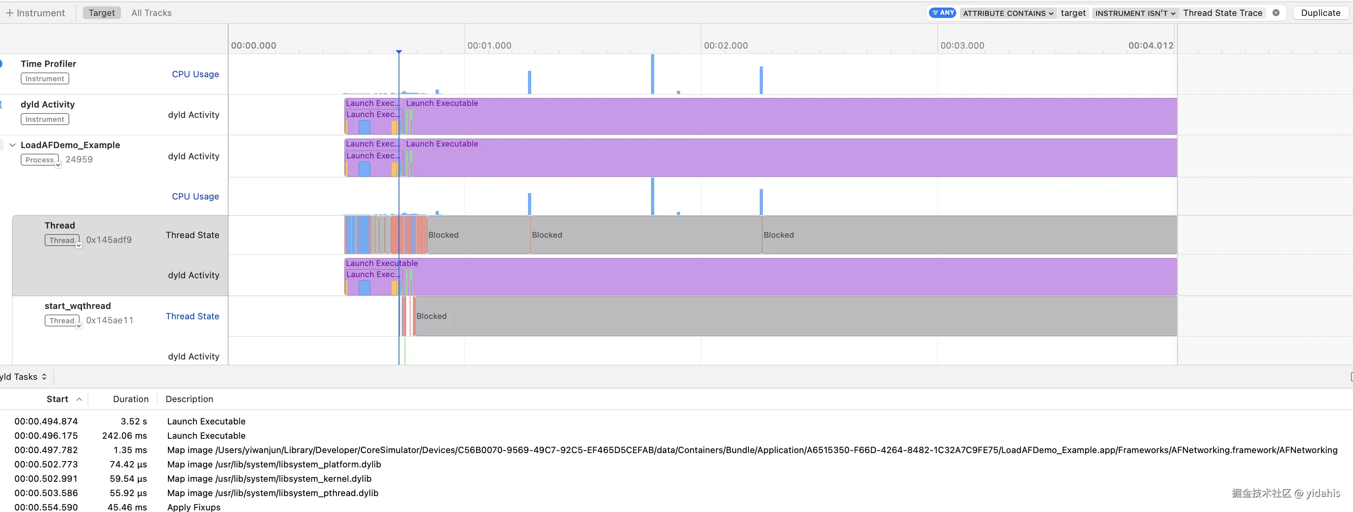Collapse the LoadAFDemo_Example process row
Screen dimensions: 1353x512
pyautogui.click(x=13, y=145)
